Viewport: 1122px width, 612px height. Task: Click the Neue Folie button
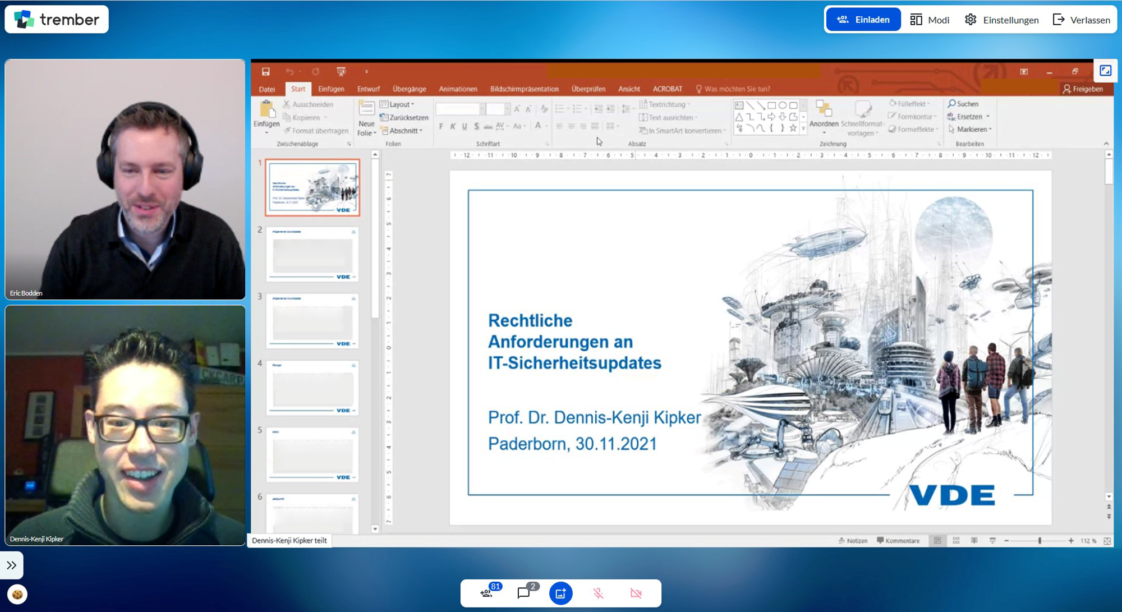tap(366, 118)
